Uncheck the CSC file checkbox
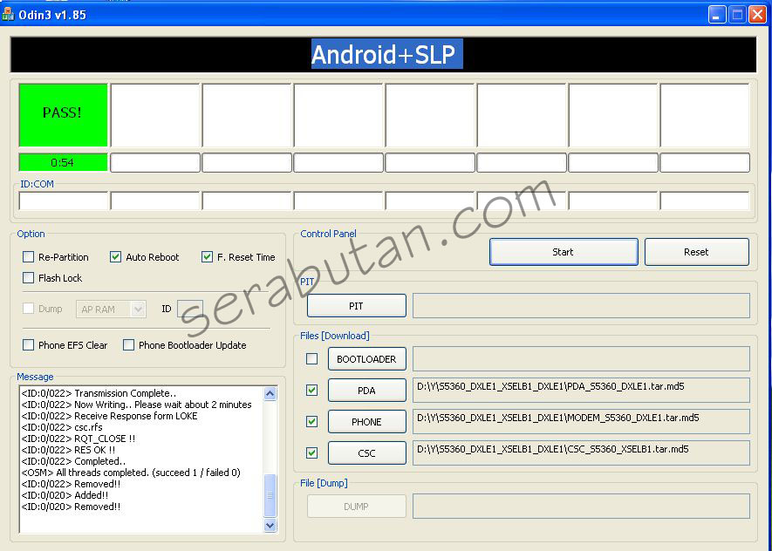772x551 pixels. (311, 452)
